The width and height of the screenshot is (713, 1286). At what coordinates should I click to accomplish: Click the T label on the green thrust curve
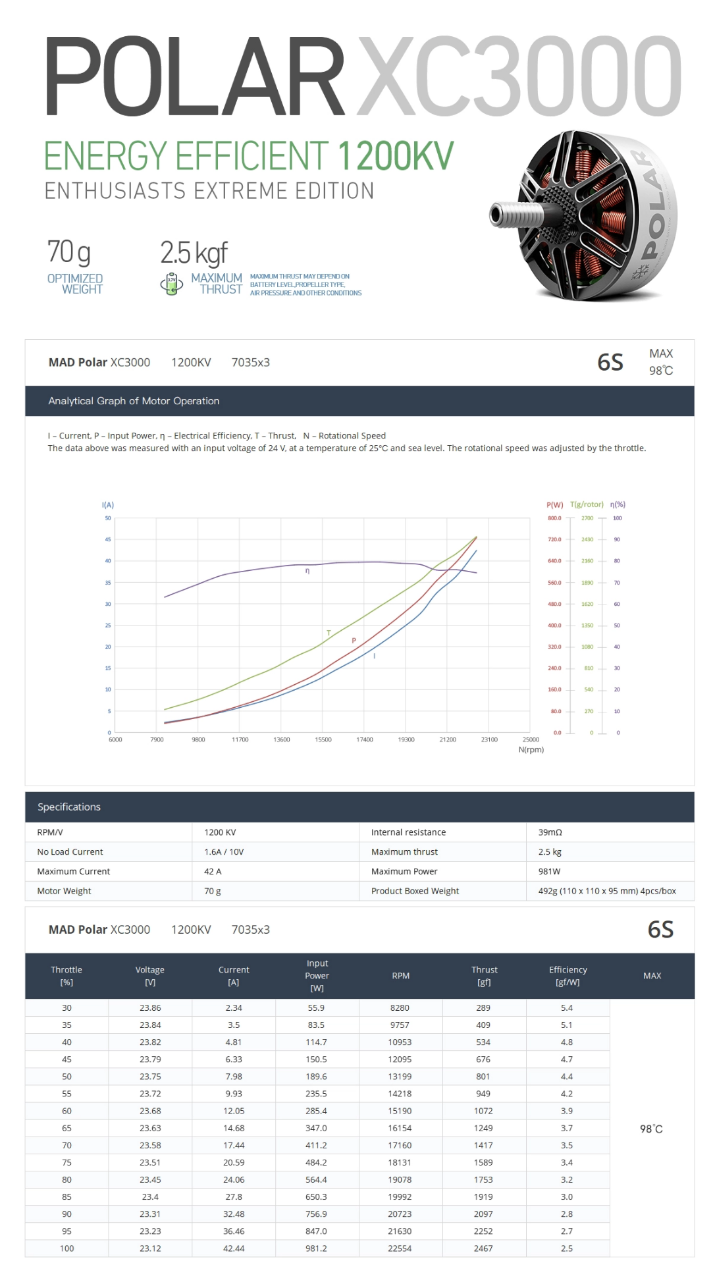click(x=329, y=633)
